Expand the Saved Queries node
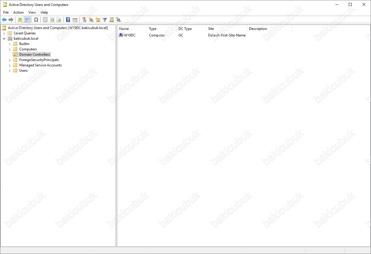The height and width of the screenshot is (254, 371). click(4, 33)
